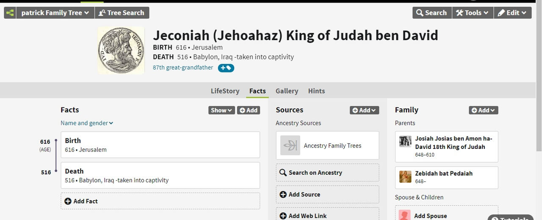This screenshot has width=542, height=220.
Task: Click Search on Ancestry button
Action: 327,173
